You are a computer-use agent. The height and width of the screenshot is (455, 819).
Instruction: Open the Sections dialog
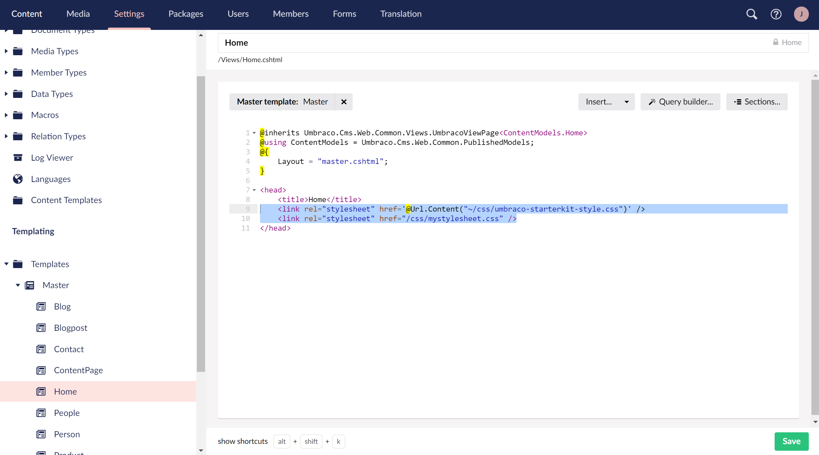pos(757,102)
